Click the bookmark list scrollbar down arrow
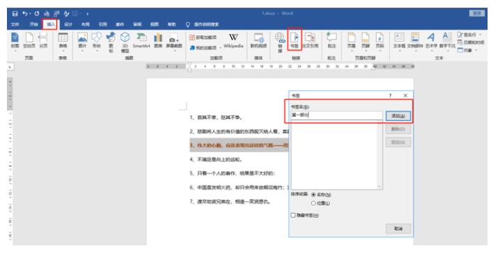 (x=379, y=186)
